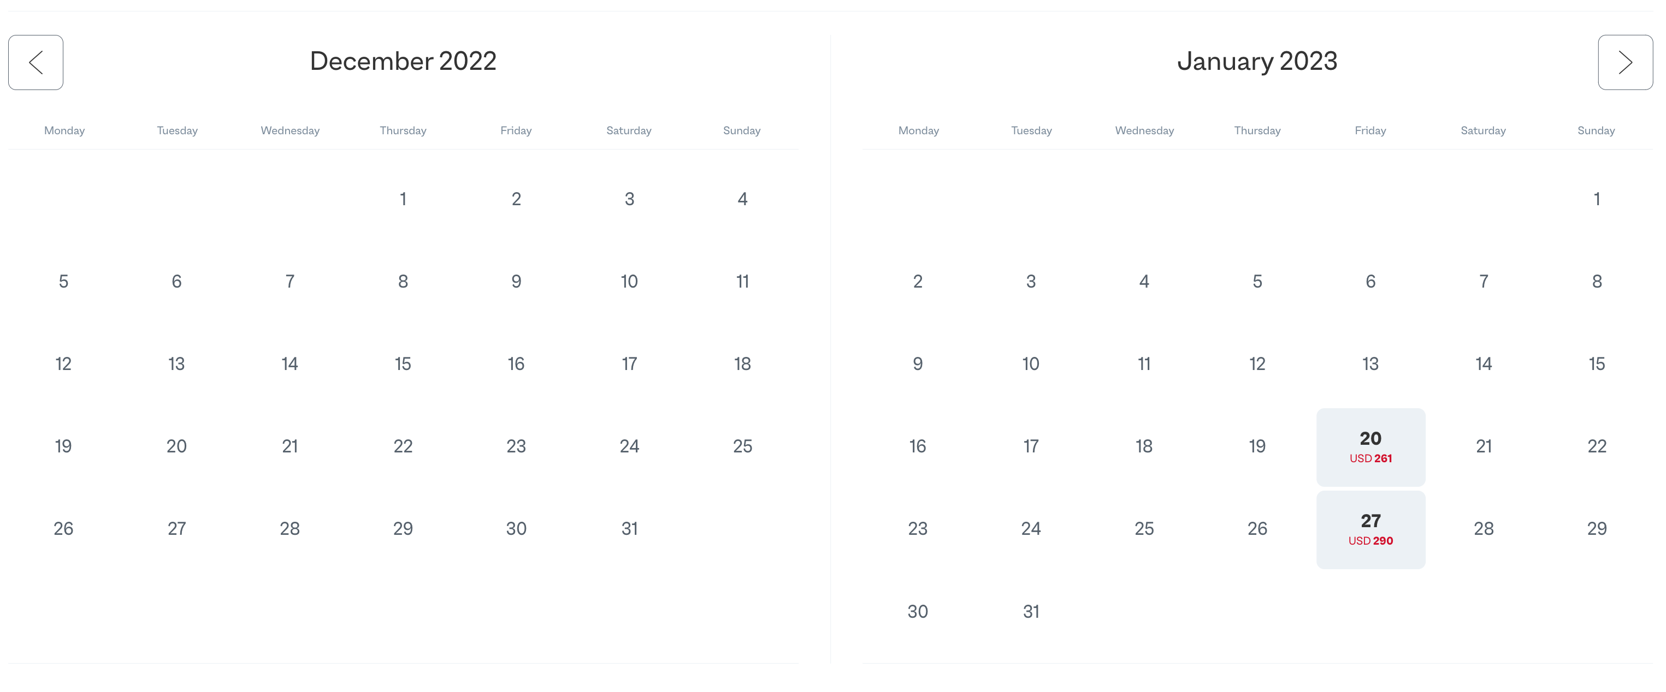Screen dimensions: 1666x692
Task: Click December 14 date
Action: pyautogui.click(x=290, y=365)
